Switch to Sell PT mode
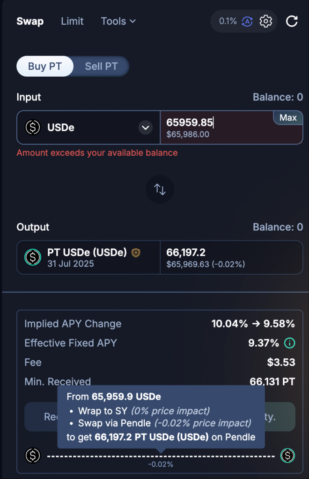Screen dimensions: 309x479 click(101, 66)
